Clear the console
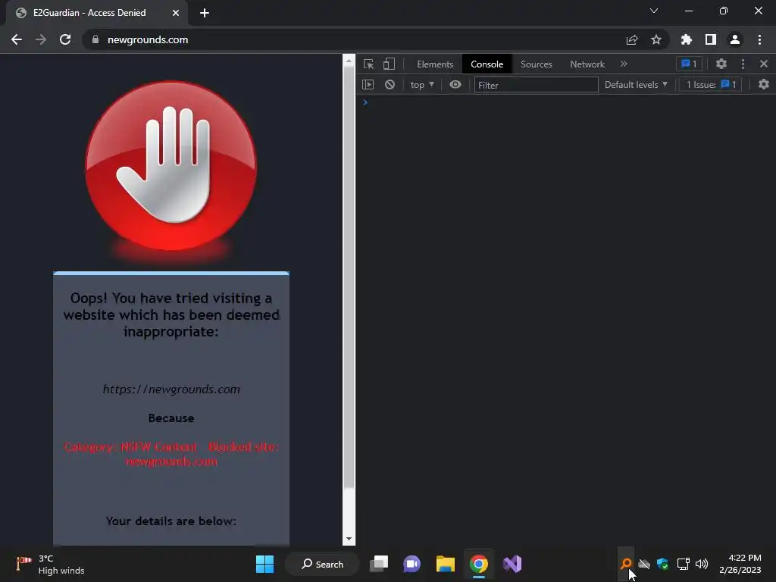The image size is (776, 582). [x=390, y=85]
